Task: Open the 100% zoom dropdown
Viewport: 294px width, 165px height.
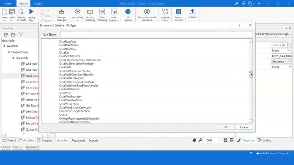Action: [x=220, y=140]
